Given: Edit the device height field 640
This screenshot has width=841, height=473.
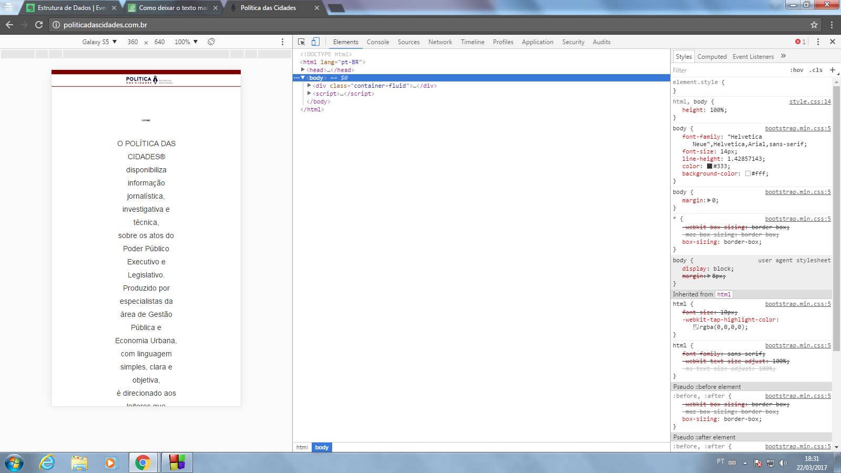Looking at the screenshot, I should [x=159, y=42].
